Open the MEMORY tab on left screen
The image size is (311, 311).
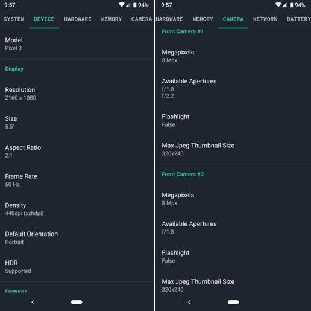(112, 19)
